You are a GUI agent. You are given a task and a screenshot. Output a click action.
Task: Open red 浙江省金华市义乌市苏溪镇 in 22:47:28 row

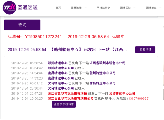[67, 93]
